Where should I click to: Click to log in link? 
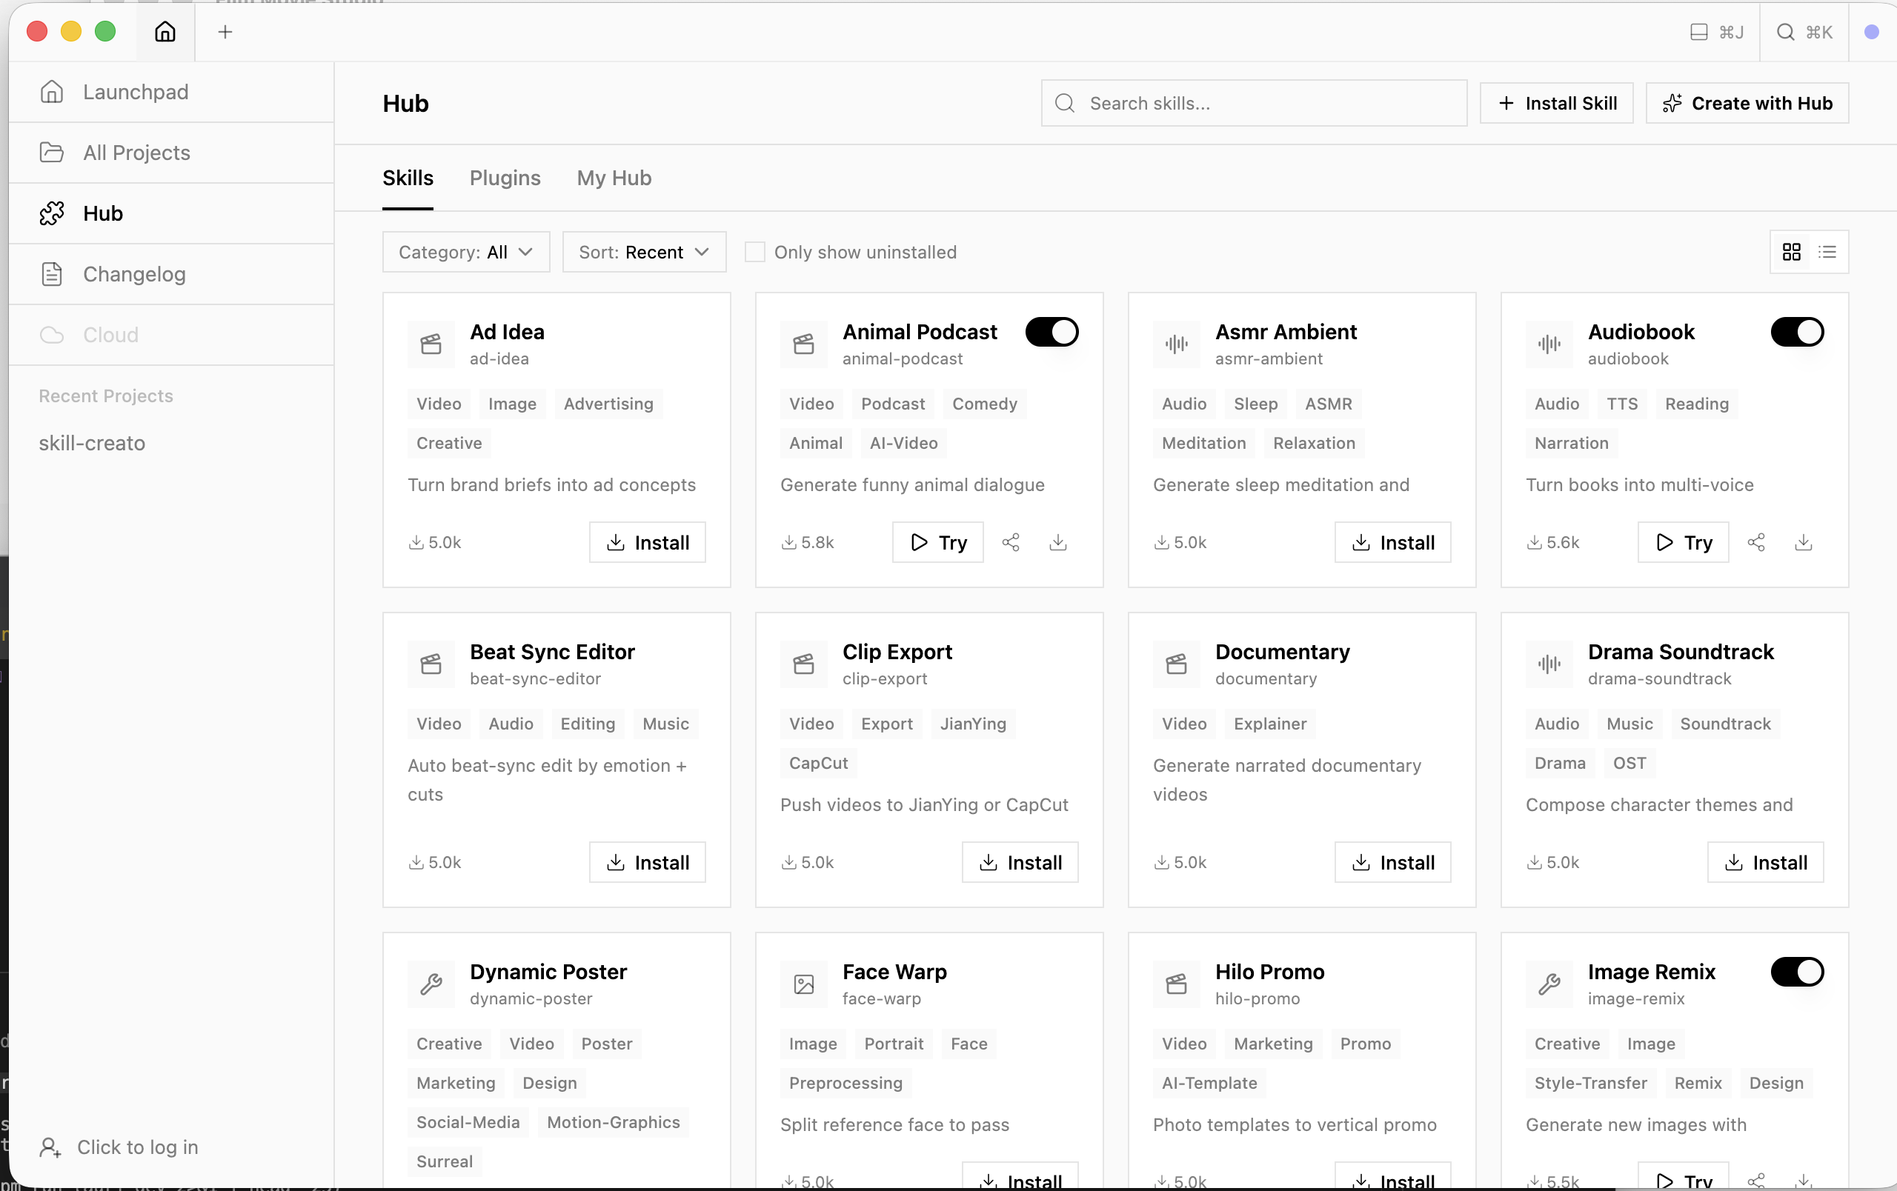pos(137,1148)
